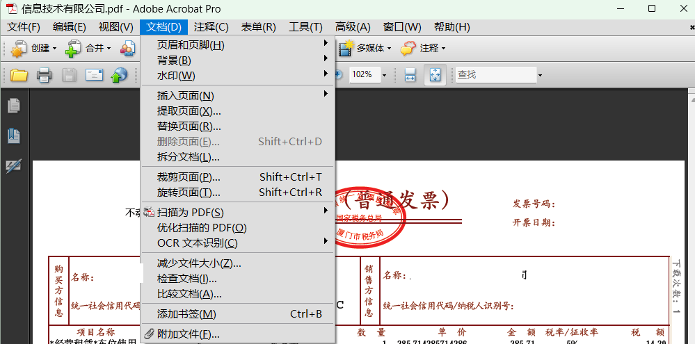Click the Comment (注释) speech bubble icon
This screenshot has height=344, width=695.
tap(408, 48)
